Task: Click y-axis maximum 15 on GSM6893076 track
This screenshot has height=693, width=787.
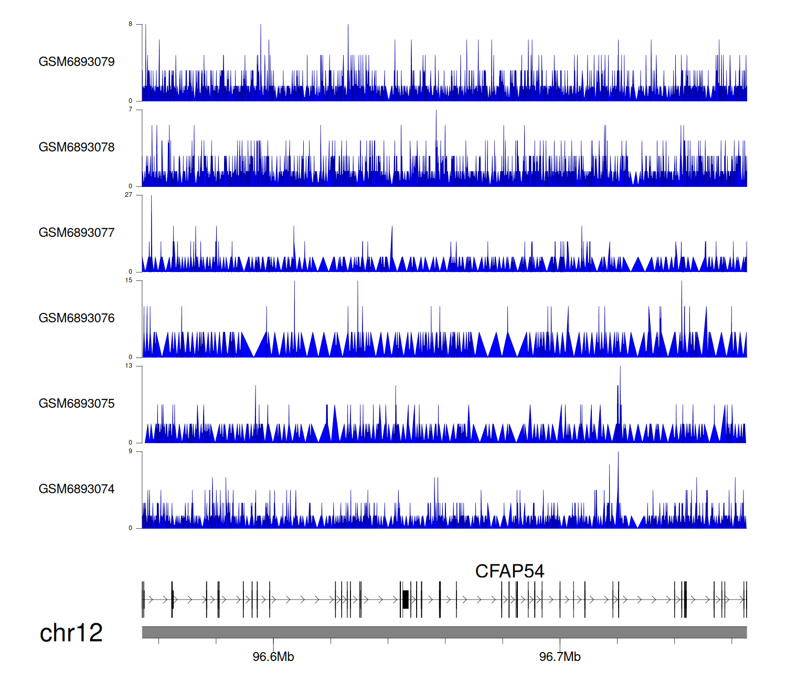Action: 129,280
